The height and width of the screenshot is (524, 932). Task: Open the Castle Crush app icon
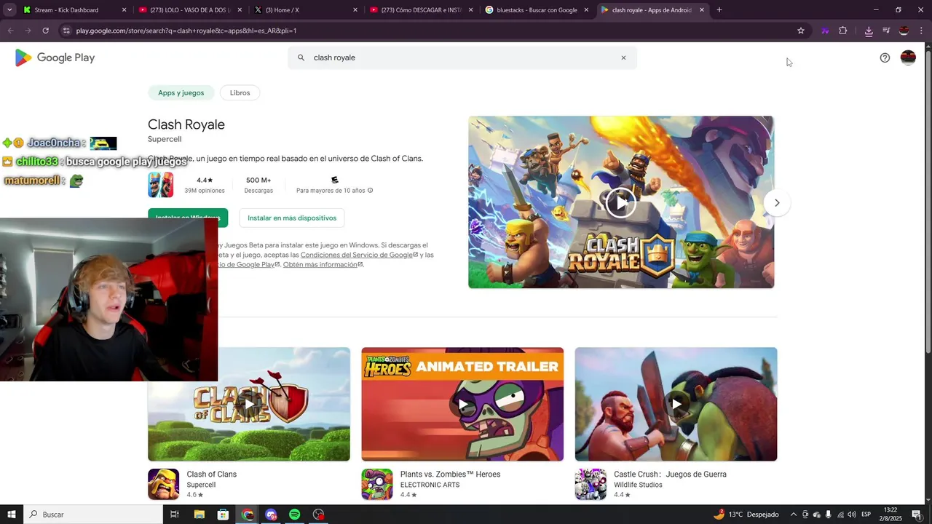(591, 484)
